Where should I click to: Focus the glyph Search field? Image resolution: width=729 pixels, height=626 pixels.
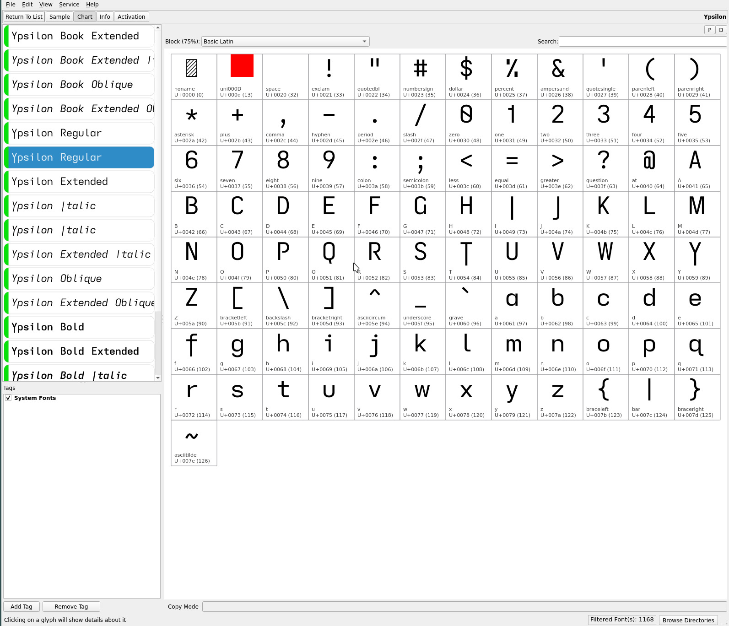[643, 41]
